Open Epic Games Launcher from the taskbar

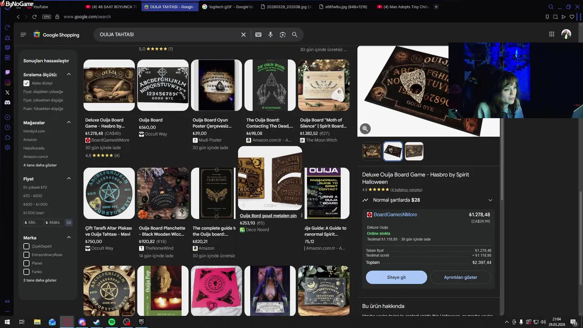(x=141, y=322)
